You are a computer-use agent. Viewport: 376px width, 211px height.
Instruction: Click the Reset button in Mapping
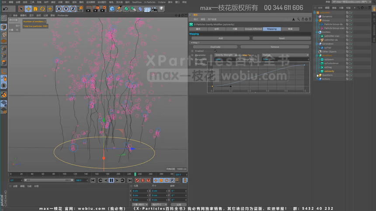[x=282, y=38]
